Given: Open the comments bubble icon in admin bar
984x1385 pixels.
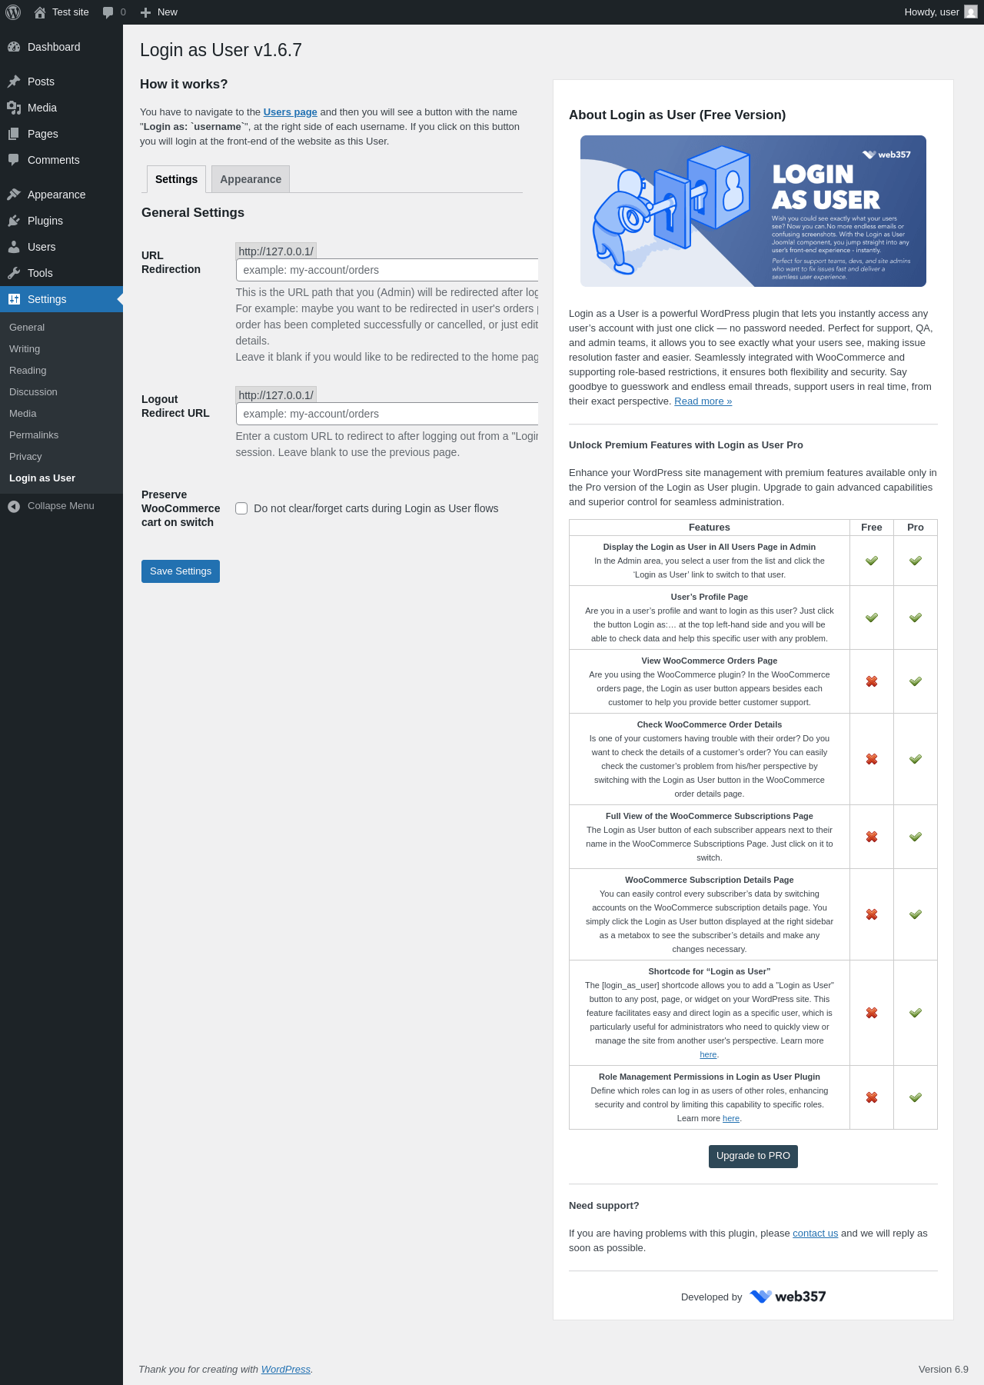Looking at the screenshot, I should point(108,12).
